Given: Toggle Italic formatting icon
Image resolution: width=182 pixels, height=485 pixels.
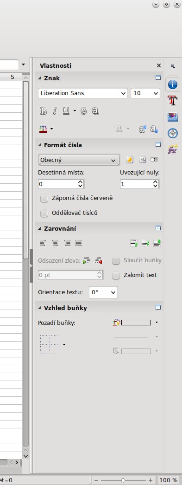Looking at the screenshot, I should tap(55, 111).
